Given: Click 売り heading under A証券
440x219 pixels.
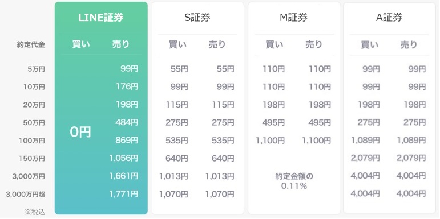Looking at the screenshot, I should click(409, 44).
